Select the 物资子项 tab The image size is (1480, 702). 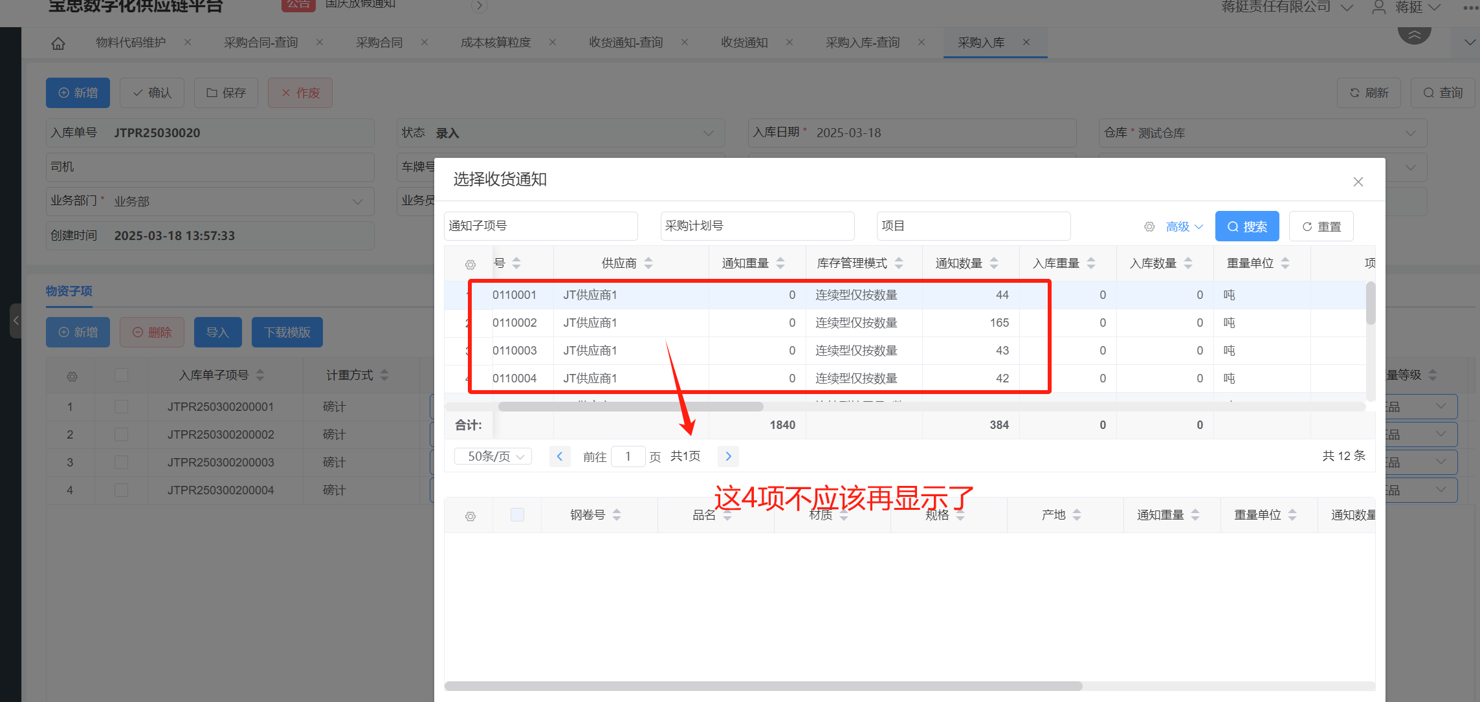(69, 291)
